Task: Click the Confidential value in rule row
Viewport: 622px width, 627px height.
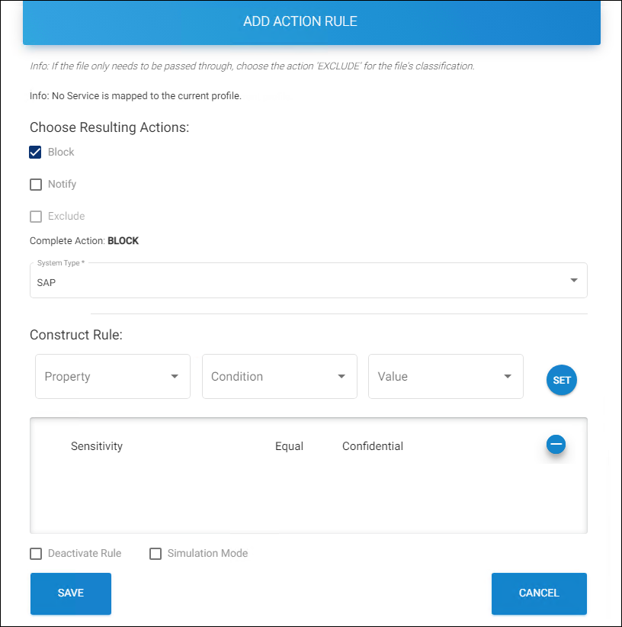Action: pos(373,446)
